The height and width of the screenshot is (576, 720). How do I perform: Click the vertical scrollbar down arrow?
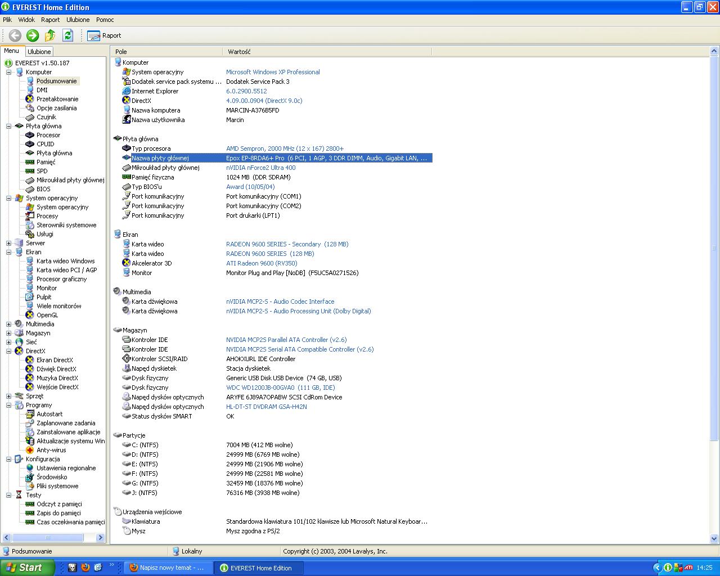click(714, 539)
